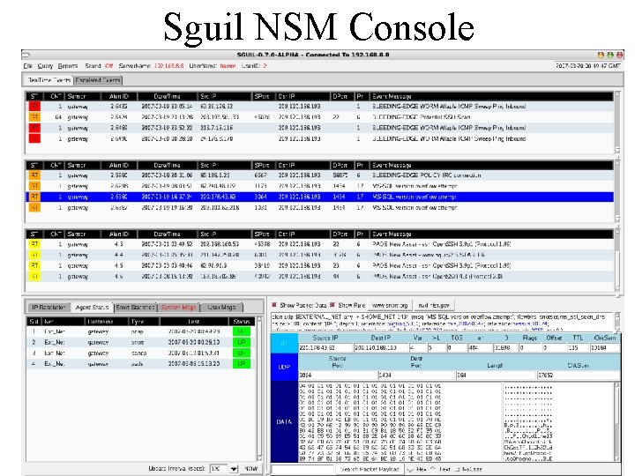Select the Agent Status tab
The width and height of the screenshot is (635, 476).
pyautogui.click(x=92, y=308)
